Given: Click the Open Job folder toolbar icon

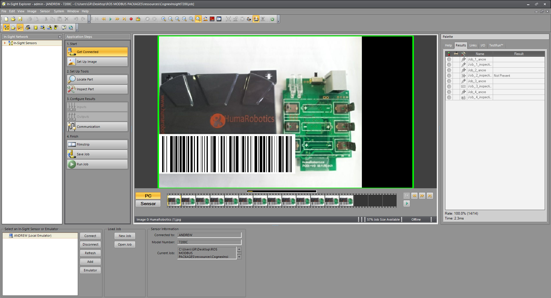Looking at the screenshot, I should (x=13, y=19).
